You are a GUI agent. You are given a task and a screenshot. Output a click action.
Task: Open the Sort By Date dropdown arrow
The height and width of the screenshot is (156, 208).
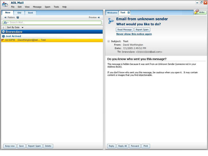22,27
